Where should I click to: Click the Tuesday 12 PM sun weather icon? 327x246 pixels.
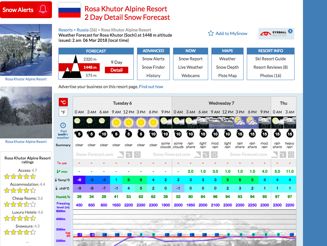tap(129, 123)
